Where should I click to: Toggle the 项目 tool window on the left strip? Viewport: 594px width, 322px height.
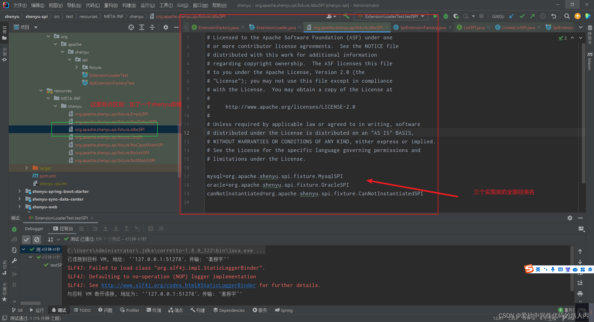[4, 33]
